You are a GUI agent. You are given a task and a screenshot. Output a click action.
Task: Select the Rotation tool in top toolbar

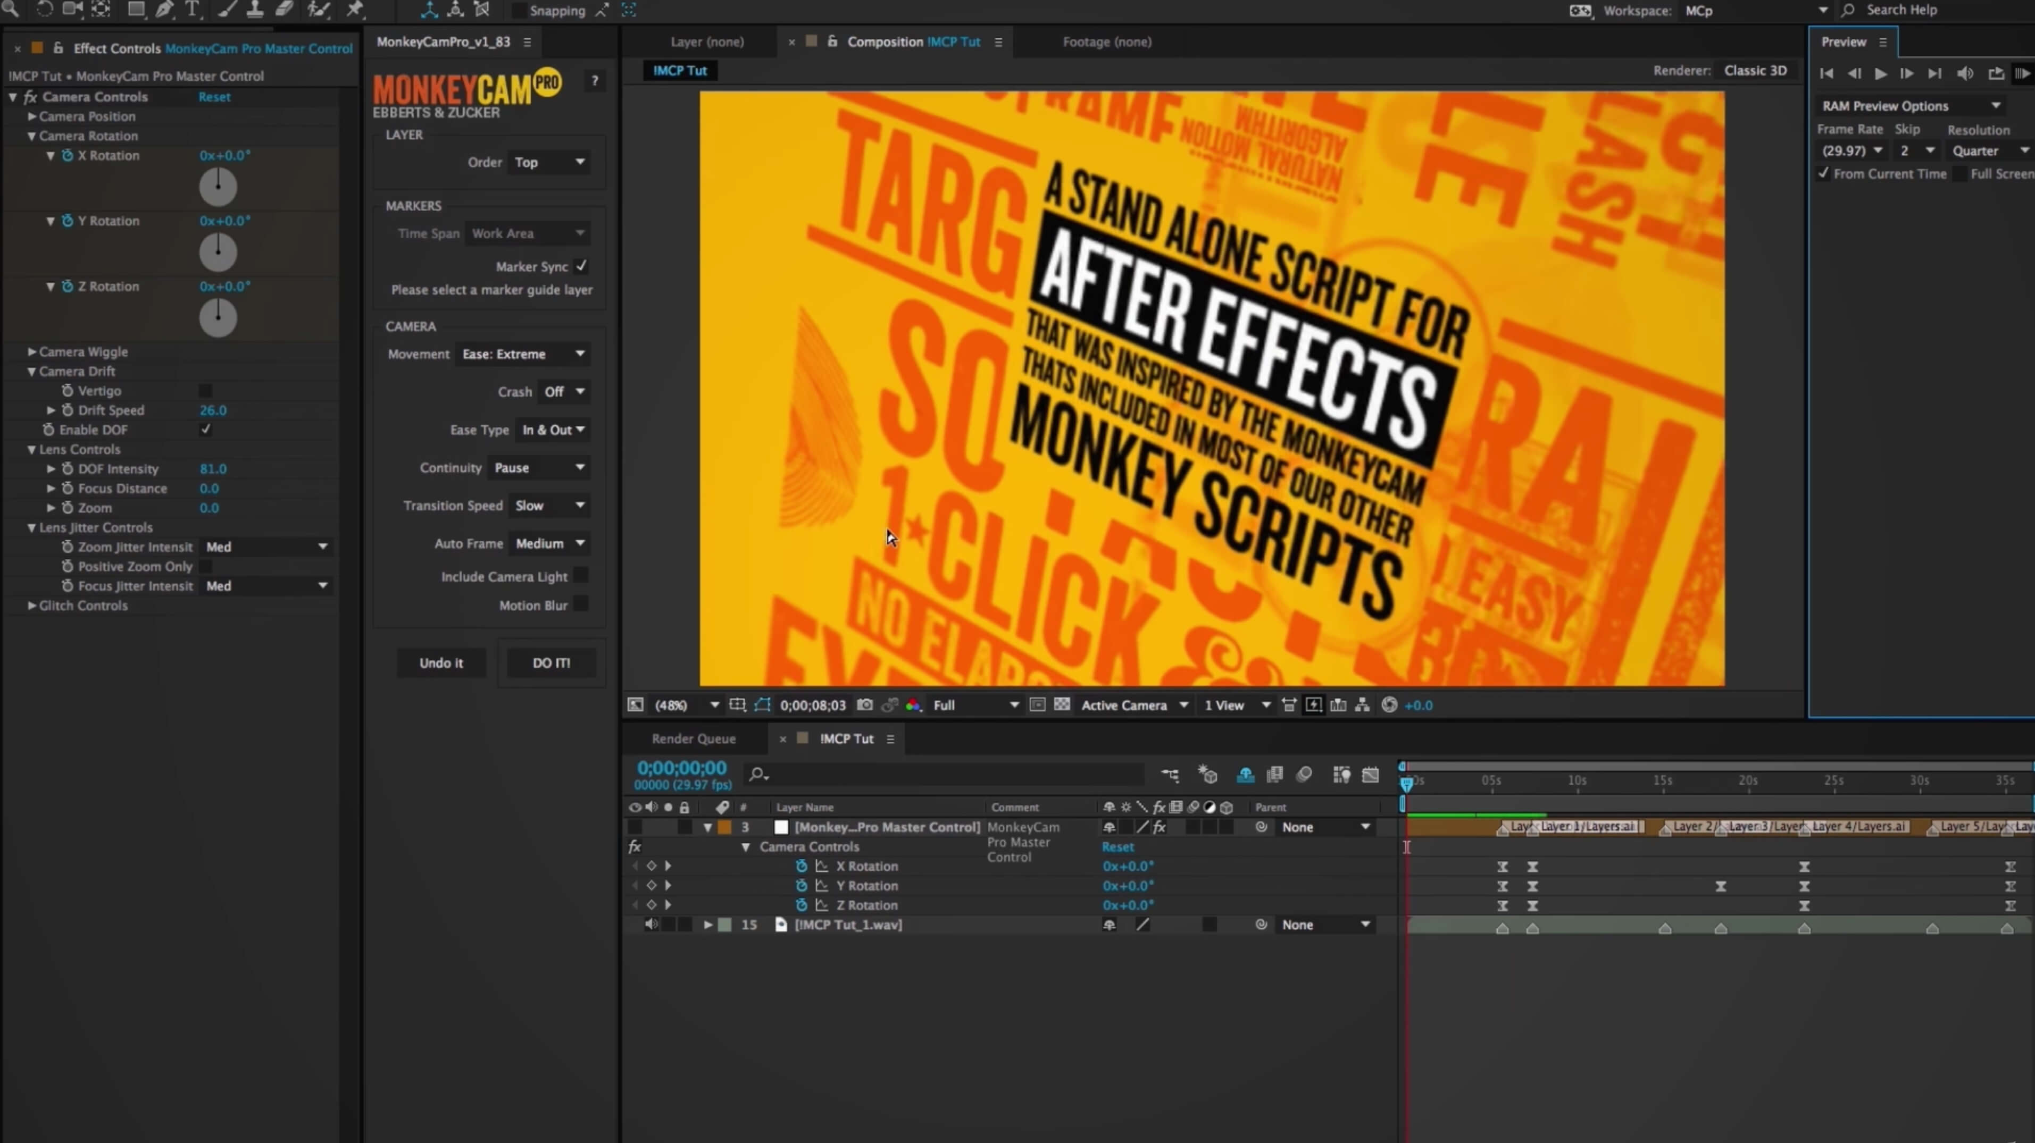44,9
